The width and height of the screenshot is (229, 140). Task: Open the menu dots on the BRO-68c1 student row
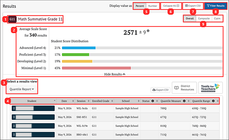tap(14, 135)
